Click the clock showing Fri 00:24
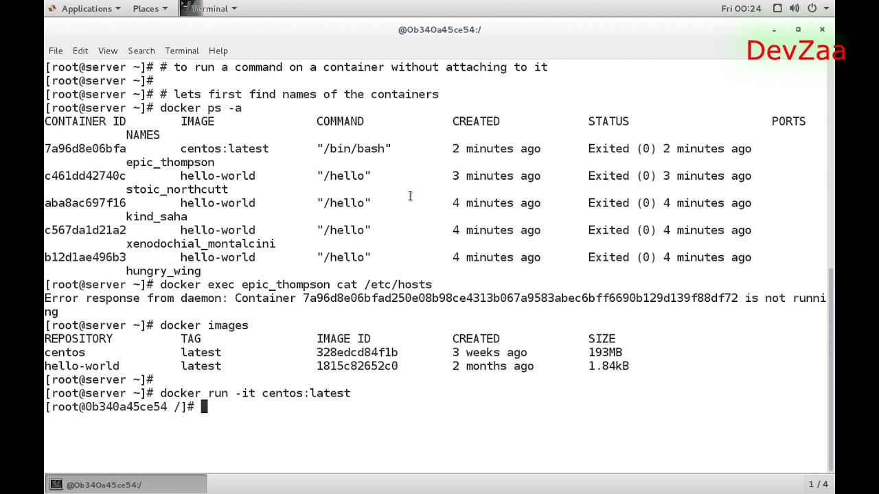879x494 pixels. pyautogui.click(x=741, y=8)
